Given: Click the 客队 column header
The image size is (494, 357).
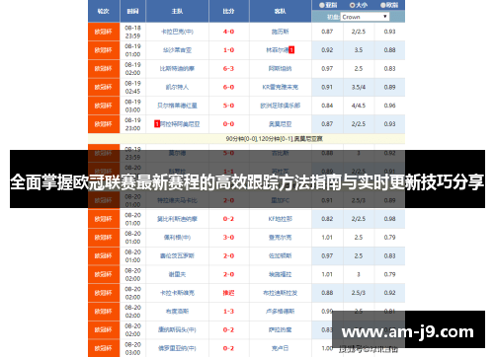Looking at the screenshot, I should tap(280, 11).
